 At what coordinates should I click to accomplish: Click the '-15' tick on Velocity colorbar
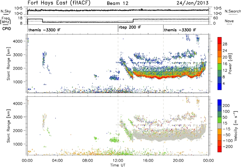click(227, 129)
